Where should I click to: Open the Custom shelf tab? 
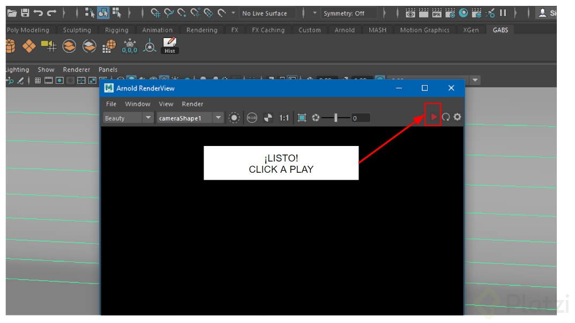(310, 30)
